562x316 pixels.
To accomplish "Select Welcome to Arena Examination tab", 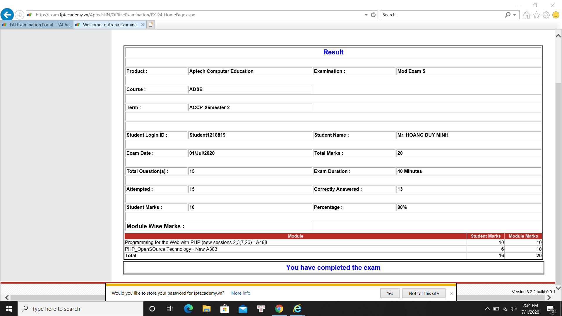I will [107, 25].
